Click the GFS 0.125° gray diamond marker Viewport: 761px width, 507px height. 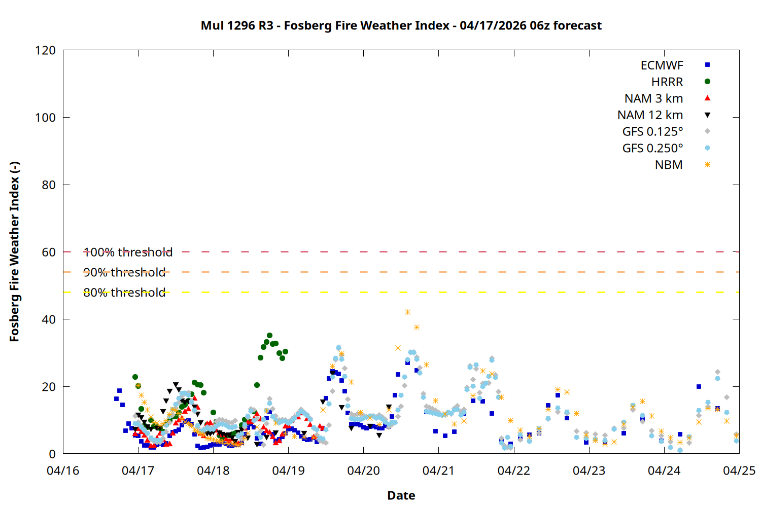[707, 131]
